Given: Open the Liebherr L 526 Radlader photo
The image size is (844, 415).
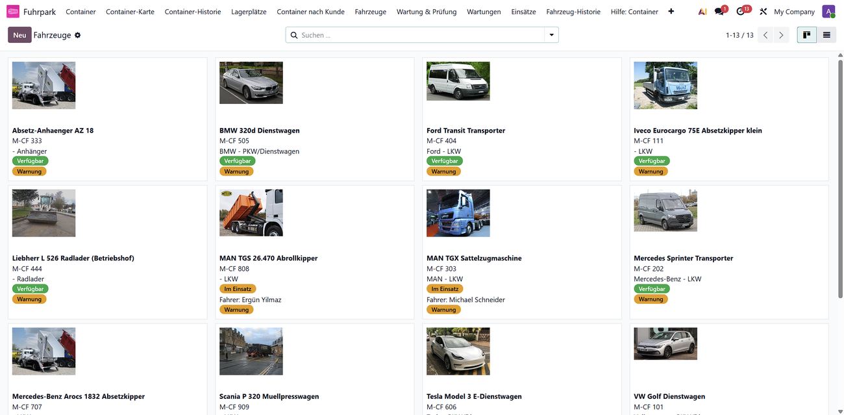Looking at the screenshot, I should [43, 213].
